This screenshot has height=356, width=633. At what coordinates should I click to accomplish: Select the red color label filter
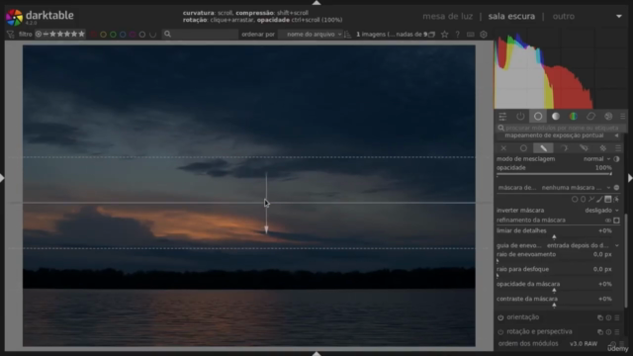coord(94,35)
